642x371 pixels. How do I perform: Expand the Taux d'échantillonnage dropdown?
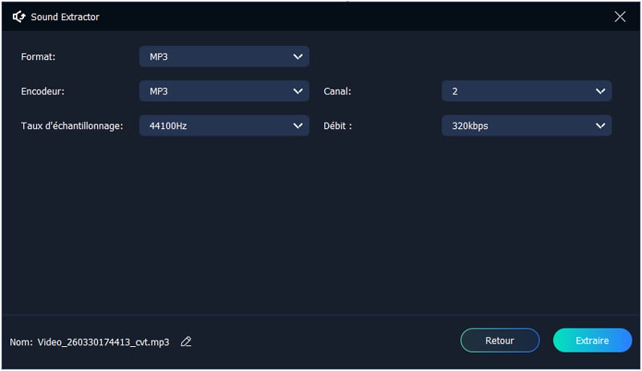[224, 126]
